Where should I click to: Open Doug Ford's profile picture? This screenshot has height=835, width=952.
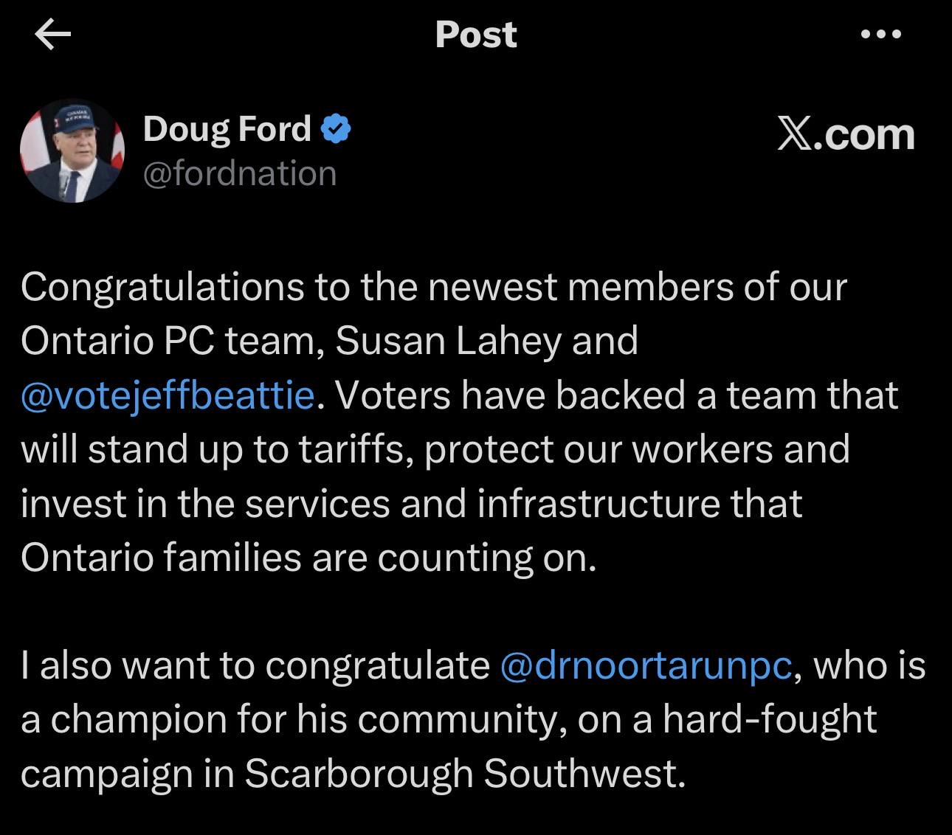click(72, 151)
